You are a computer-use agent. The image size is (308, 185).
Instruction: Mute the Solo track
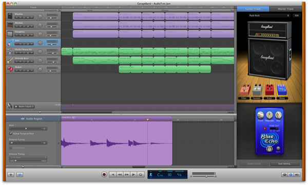(x=20, y=44)
